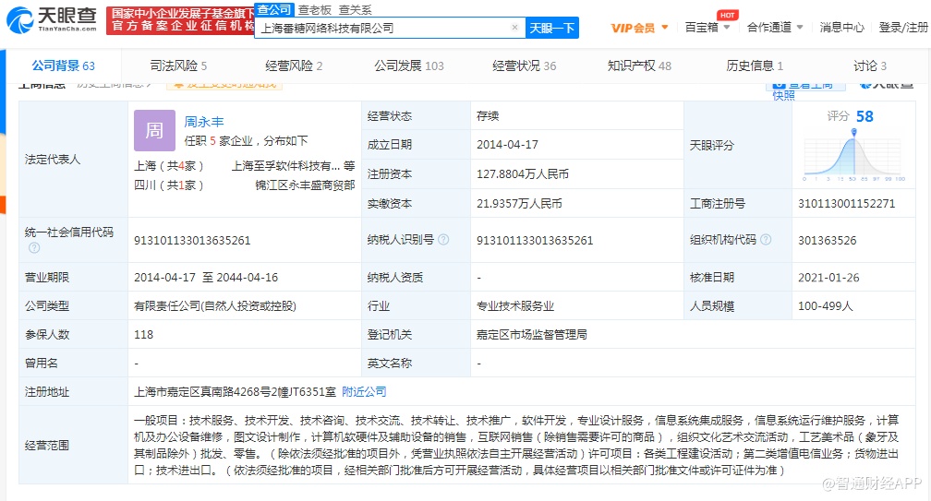Viewport: 931px width, 501px height.
Task: Open 周永丰 legal representative profile link
Action: pyautogui.click(x=204, y=121)
